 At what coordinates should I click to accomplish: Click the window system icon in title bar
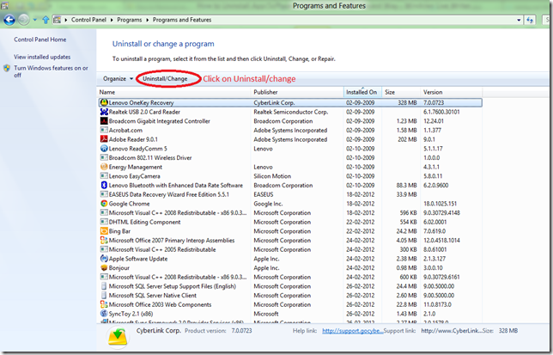pos(4,5)
